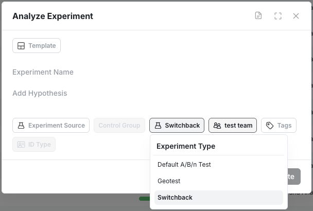Choose Geotest experiment type
313x211 pixels.
click(x=219, y=181)
